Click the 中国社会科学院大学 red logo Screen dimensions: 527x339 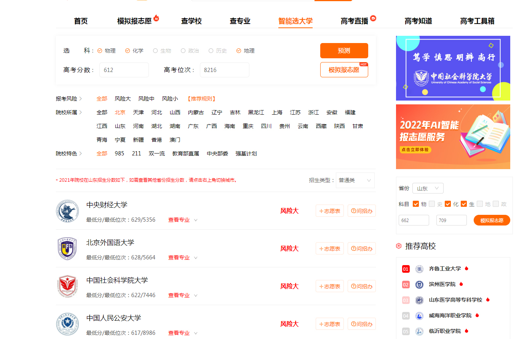[67, 287]
